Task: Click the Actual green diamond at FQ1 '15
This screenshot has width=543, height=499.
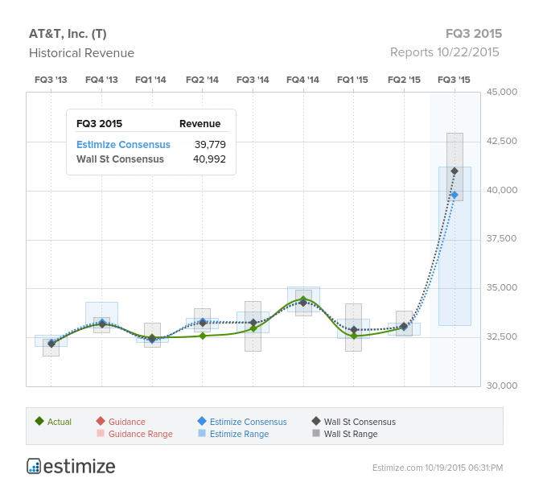Action: click(x=354, y=336)
